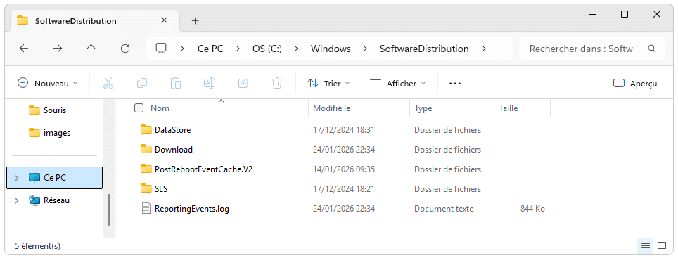Switch to details list view icon
This screenshot has width=678, height=258.
point(645,246)
